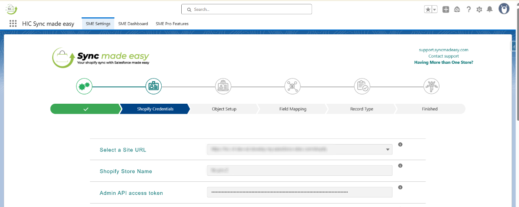The height and width of the screenshot is (207, 519).
Task: Select the Shopify Credentials path step
Action: point(155,109)
